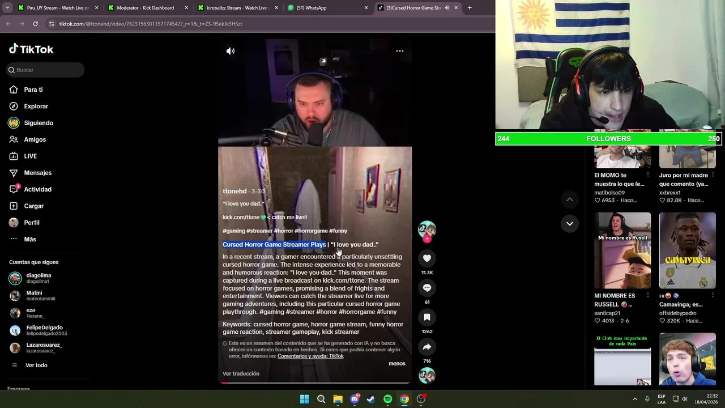Go back in browser history
725x408 pixels.
click(x=8, y=24)
